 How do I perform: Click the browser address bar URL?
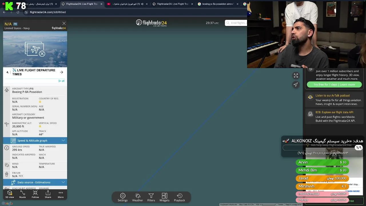coord(48,12)
